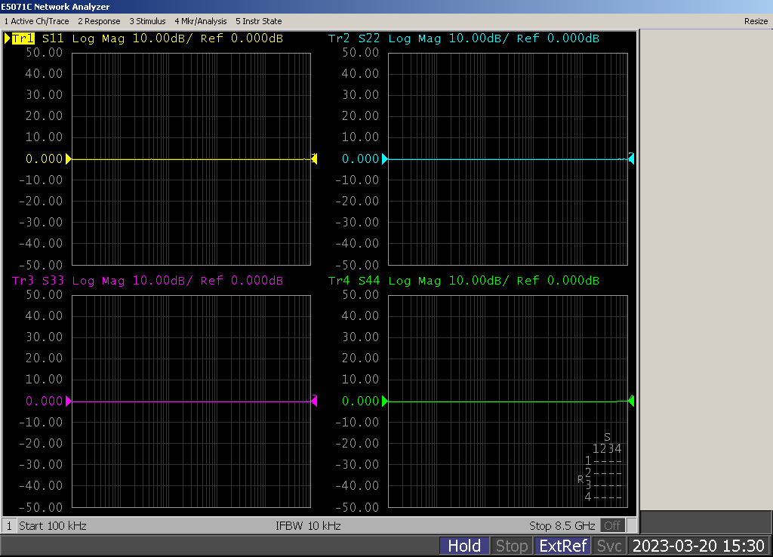Open the 4 Mkr/Analysis menu
Image resolution: width=773 pixels, height=557 pixels.
coord(200,21)
